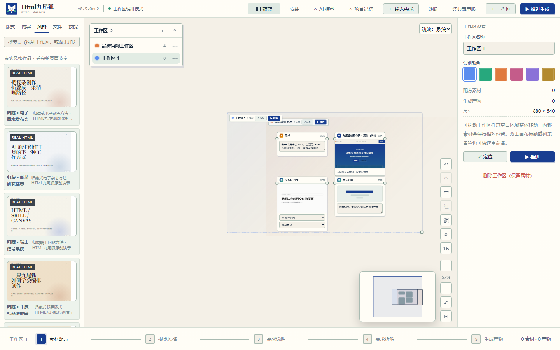This screenshot has height=350, width=560.
Task: Click the 章节封面 card icon
Action: click(x=339, y=180)
